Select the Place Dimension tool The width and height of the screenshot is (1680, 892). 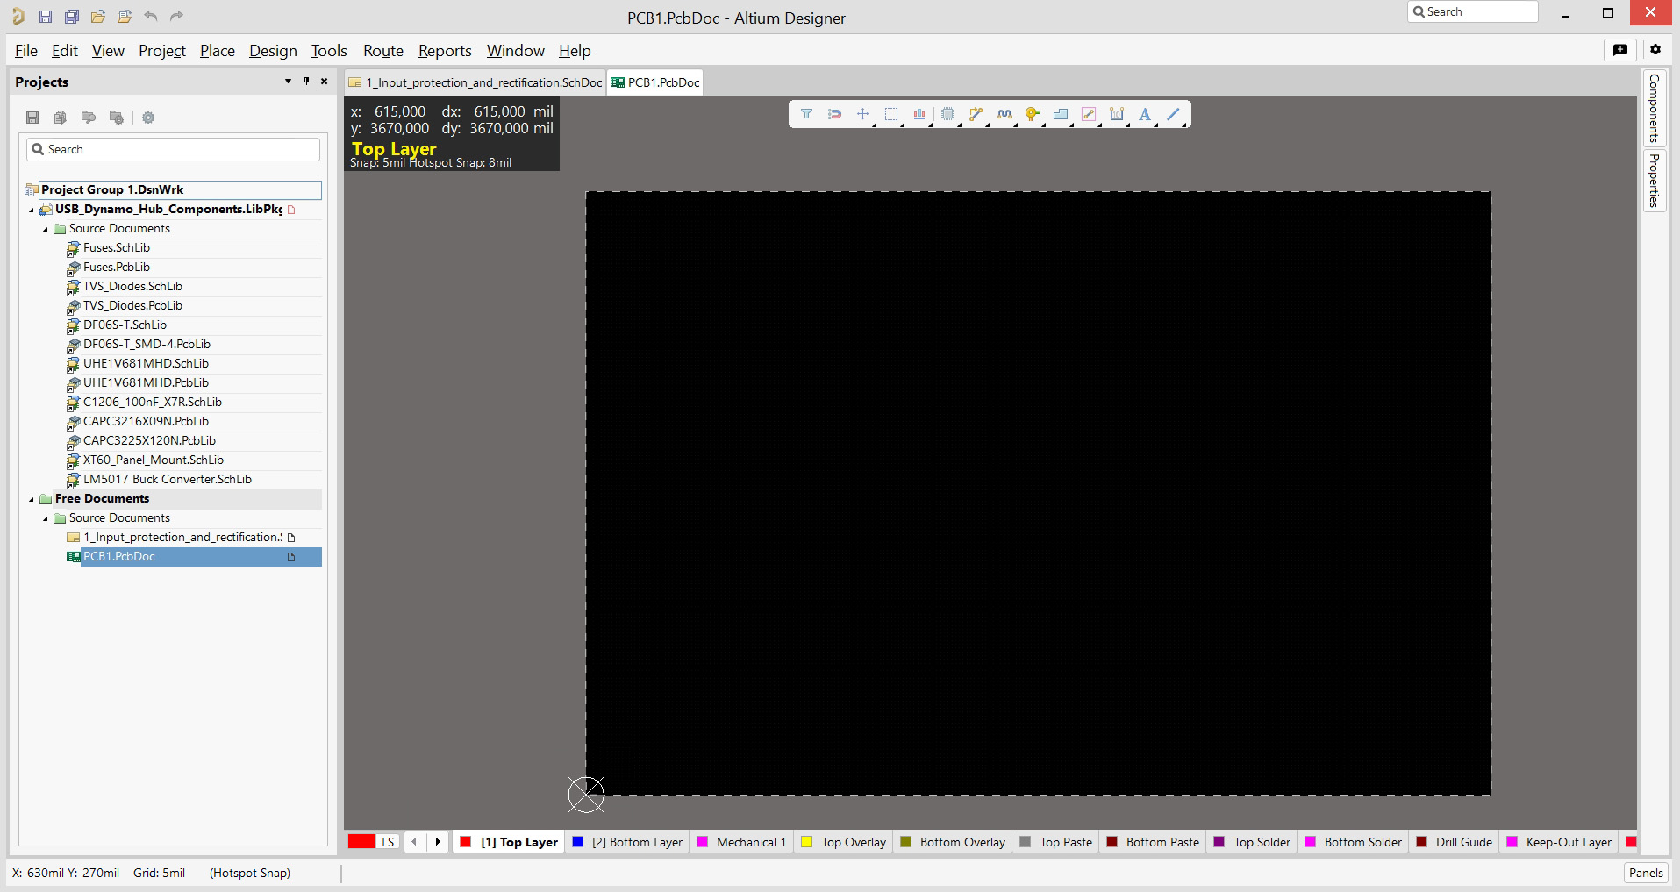1117,114
